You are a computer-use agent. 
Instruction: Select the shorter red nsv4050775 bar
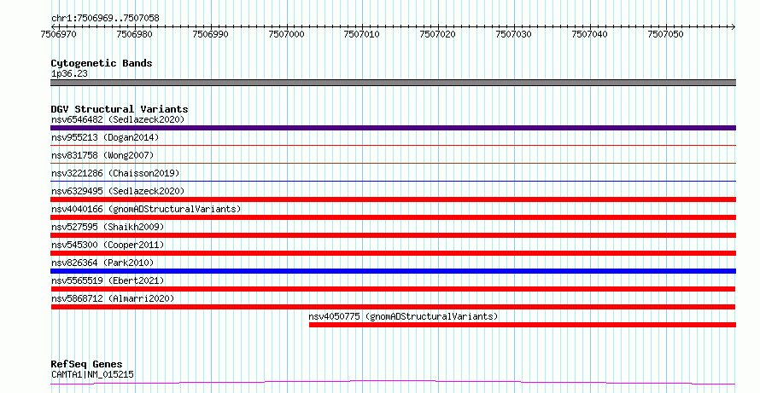point(523,325)
